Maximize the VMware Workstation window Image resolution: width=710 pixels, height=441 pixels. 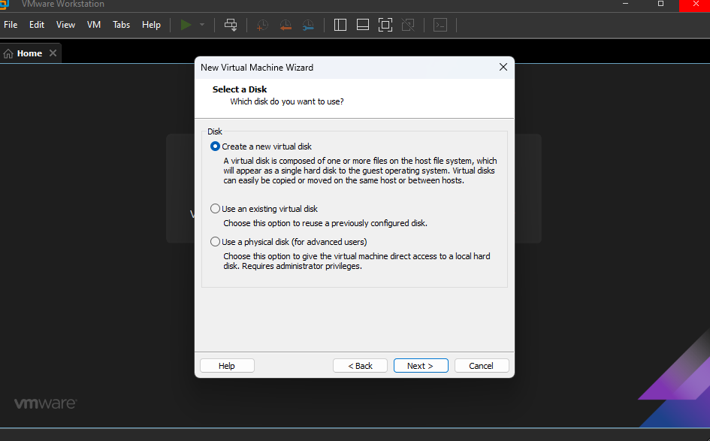660,4
